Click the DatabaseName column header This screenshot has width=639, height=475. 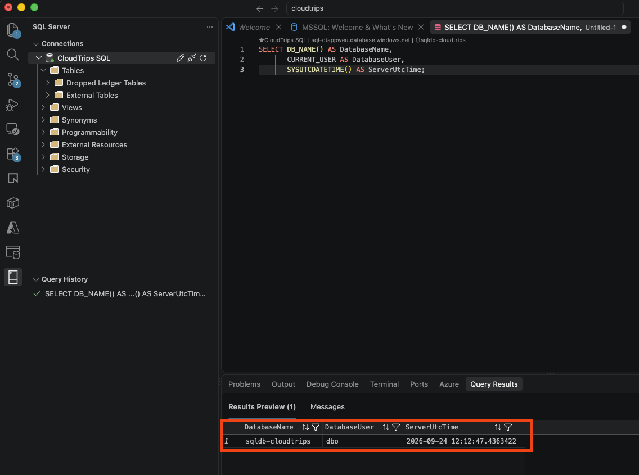click(x=269, y=427)
